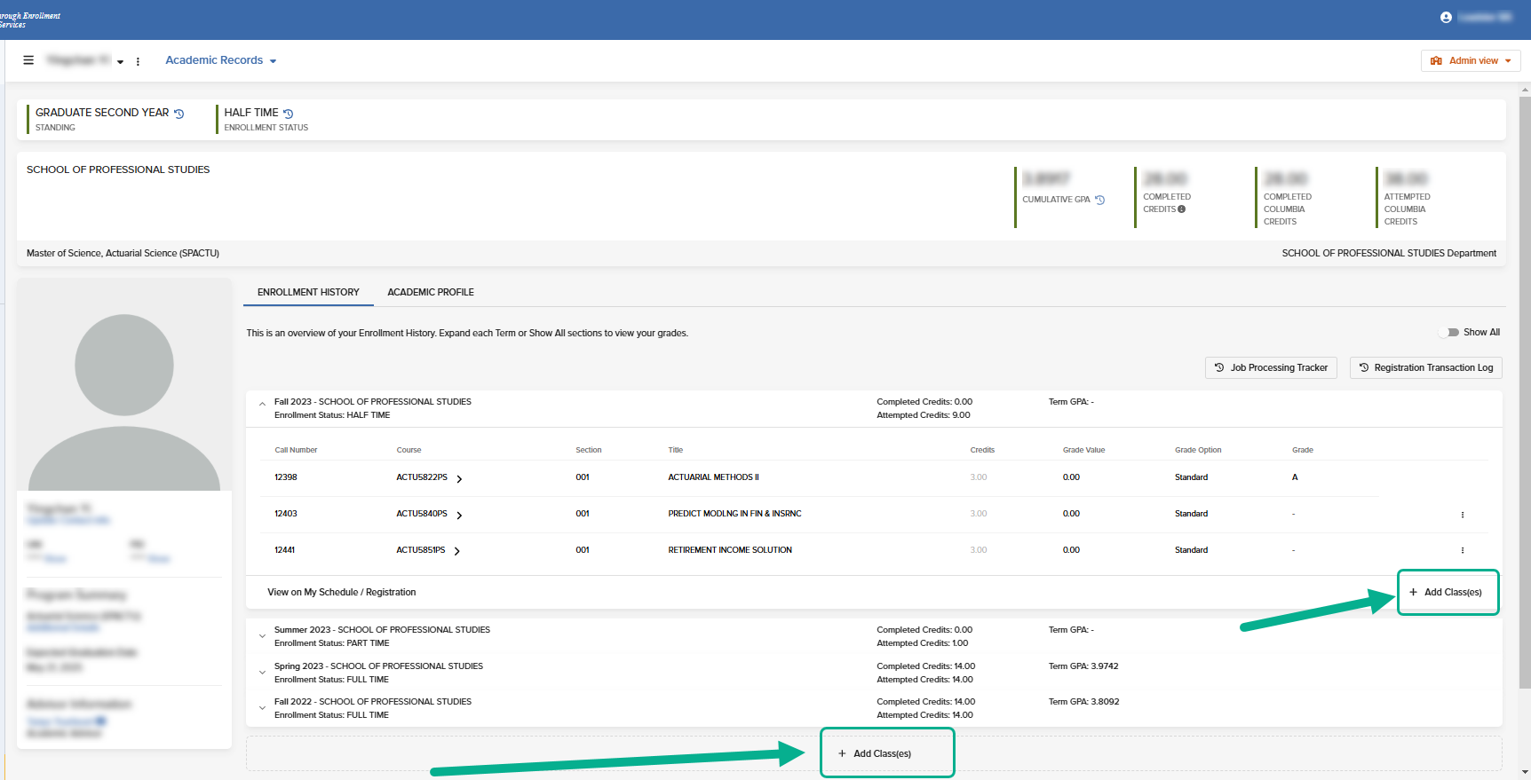Click history icon next to Half Time
Image resolution: width=1531 pixels, height=780 pixels.
click(x=289, y=114)
